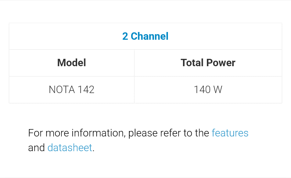The height and width of the screenshot is (178, 291).
Task: Click the 'W' unit after 140
Action: [x=218, y=90]
